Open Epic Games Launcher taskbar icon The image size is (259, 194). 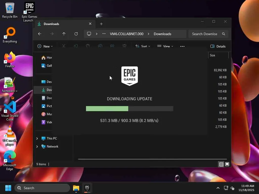(x=87, y=188)
